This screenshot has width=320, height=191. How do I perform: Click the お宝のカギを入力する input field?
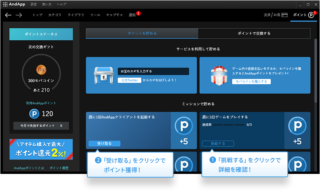(x=153, y=71)
